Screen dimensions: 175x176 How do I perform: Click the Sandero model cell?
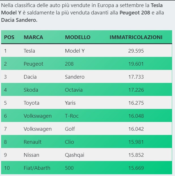[x=75, y=77]
